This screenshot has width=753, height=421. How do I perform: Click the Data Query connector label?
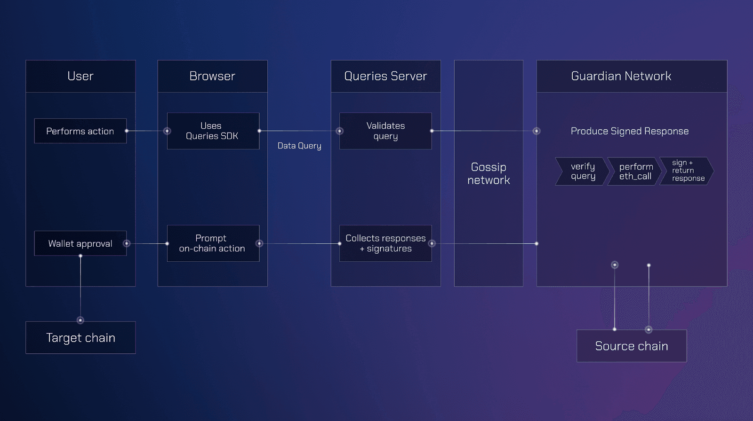(x=299, y=146)
